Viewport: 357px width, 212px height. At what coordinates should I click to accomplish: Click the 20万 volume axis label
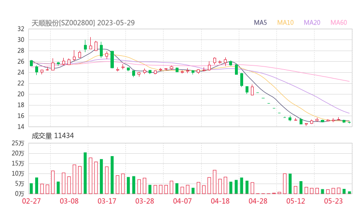18,153
